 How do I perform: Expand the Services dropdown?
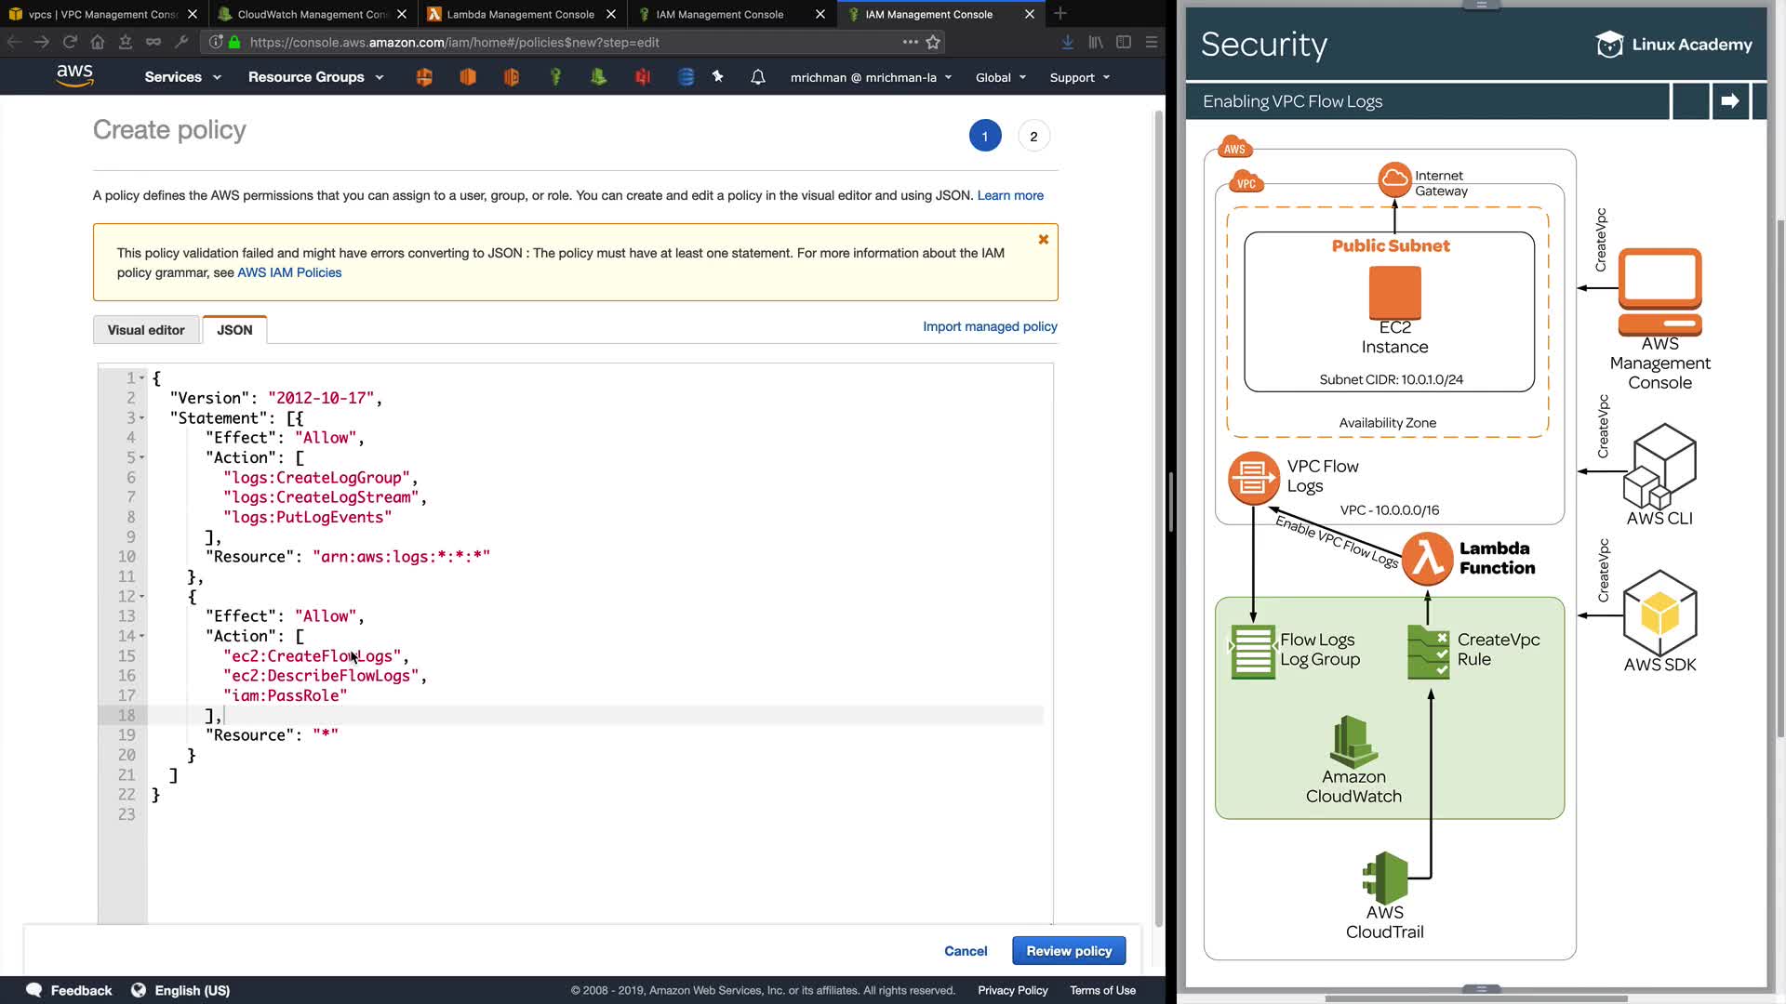[182, 77]
